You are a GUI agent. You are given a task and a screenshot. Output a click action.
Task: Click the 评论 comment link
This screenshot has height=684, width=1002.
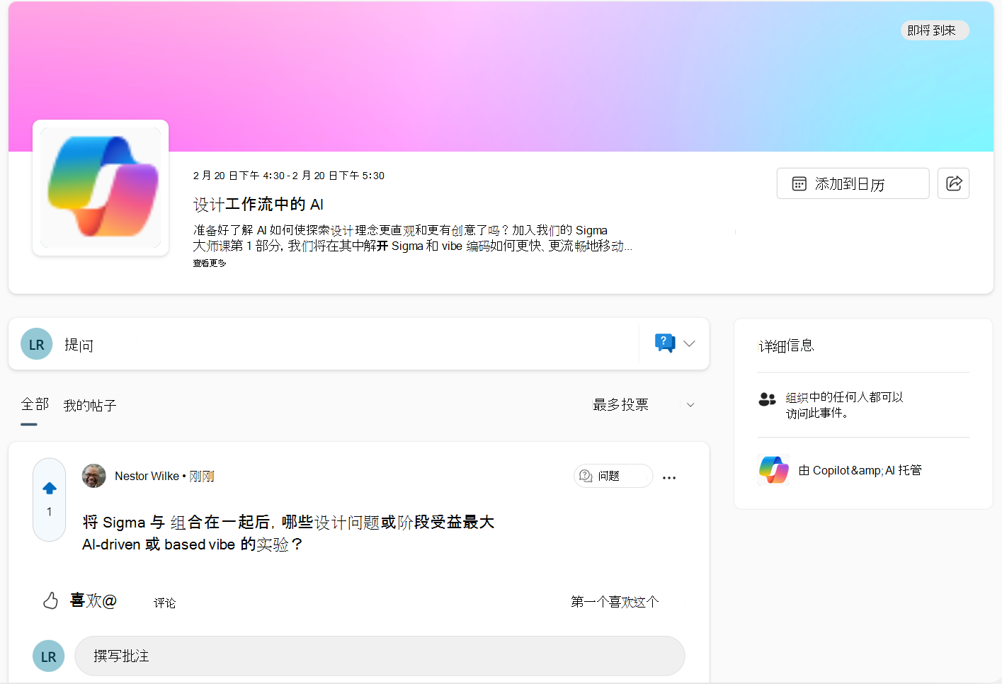coord(164,603)
